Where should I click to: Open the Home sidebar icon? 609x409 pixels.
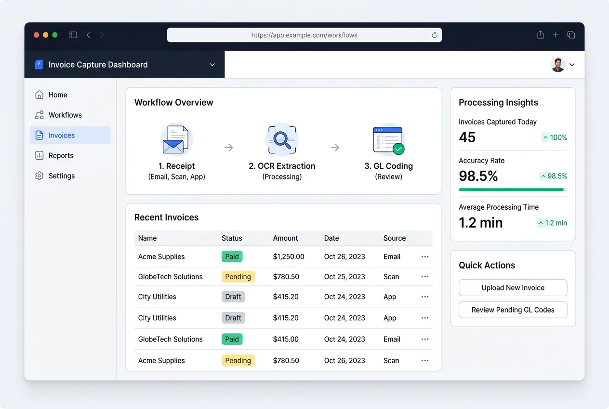tap(39, 95)
